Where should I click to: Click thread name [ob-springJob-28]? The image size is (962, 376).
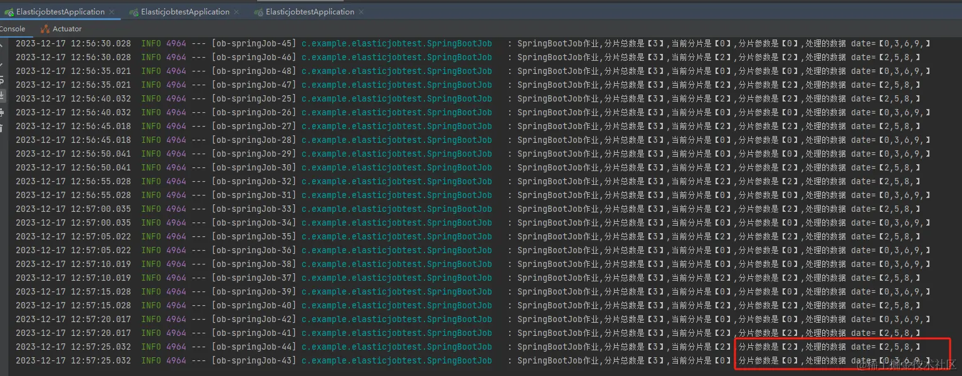[x=254, y=140]
